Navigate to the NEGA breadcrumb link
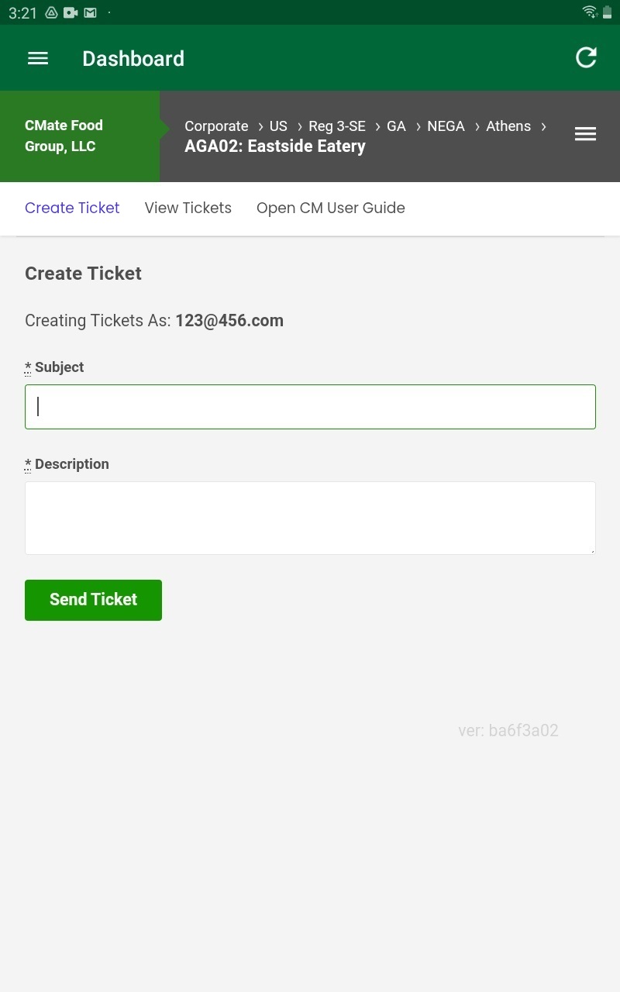Viewport: 620px width, 992px height. (446, 126)
